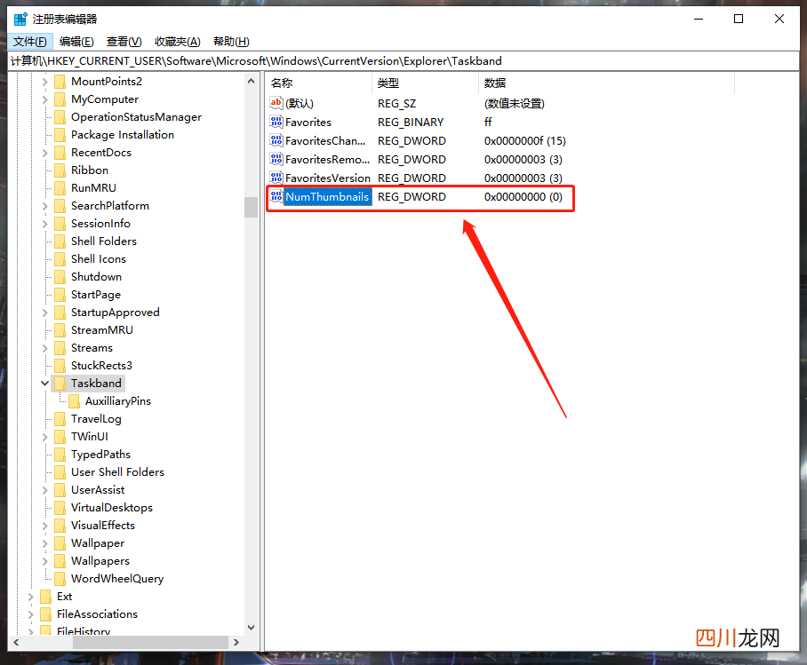Image resolution: width=807 pixels, height=665 pixels.
Task: Click the REG_BINARY type cell
Action: click(411, 122)
